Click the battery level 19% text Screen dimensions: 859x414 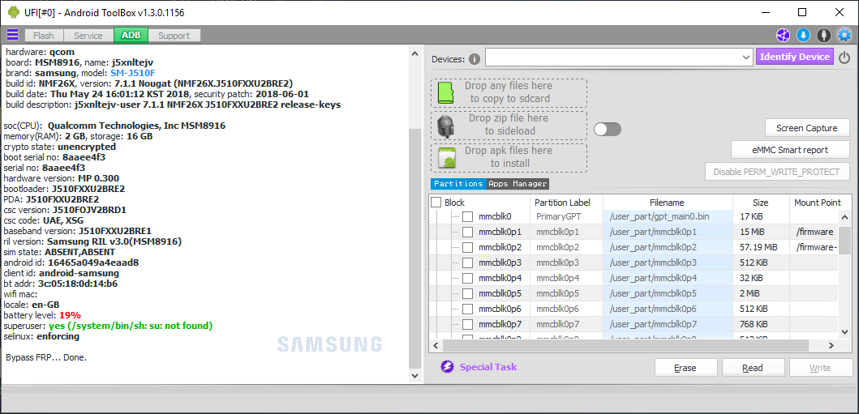(x=70, y=315)
